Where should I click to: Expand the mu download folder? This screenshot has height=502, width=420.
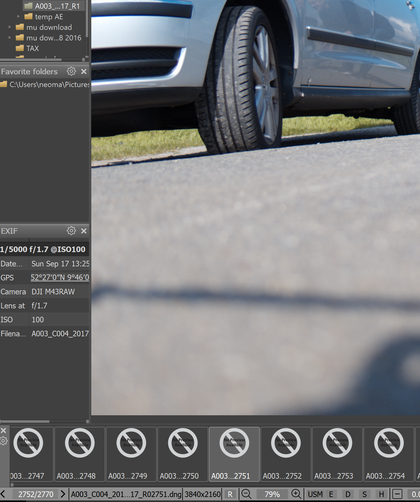pos(10,27)
